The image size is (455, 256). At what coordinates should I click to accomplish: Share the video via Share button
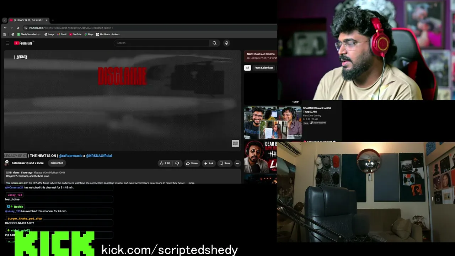pos(192,163)
